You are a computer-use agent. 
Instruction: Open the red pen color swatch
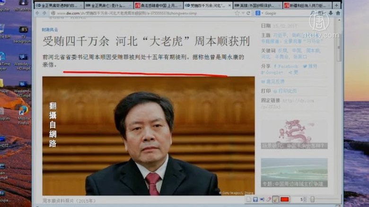tap(285, 199)
